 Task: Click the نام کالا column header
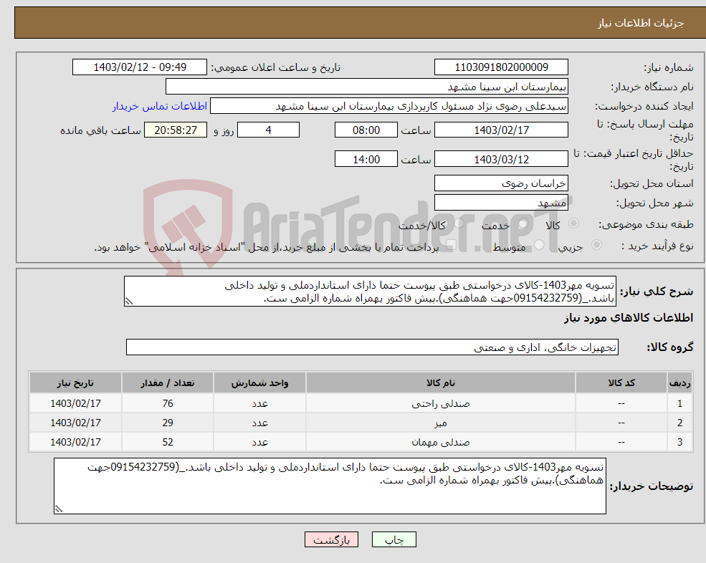point(441,383)
